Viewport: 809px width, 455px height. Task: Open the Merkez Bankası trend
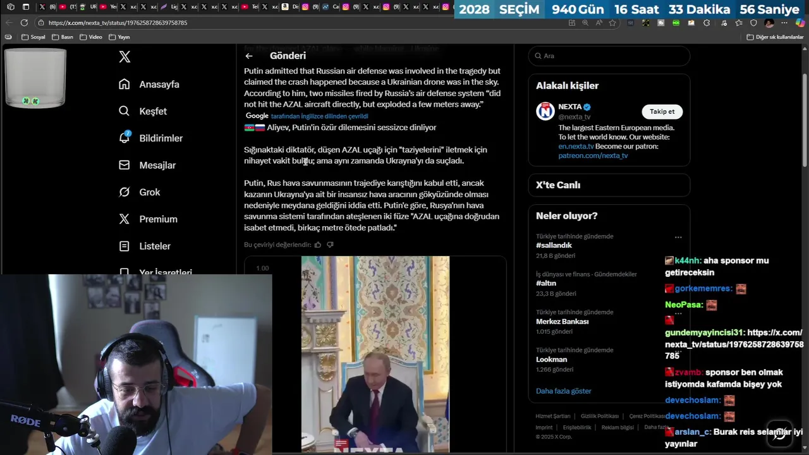pos(562,321)
